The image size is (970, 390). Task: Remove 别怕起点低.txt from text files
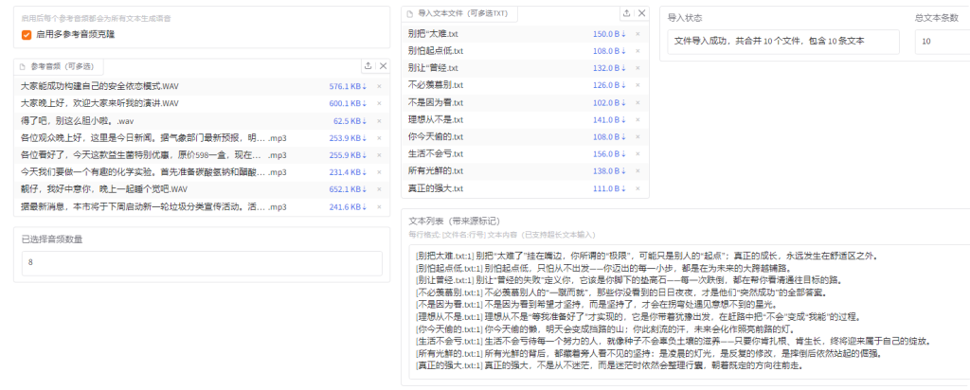(638, 51)
